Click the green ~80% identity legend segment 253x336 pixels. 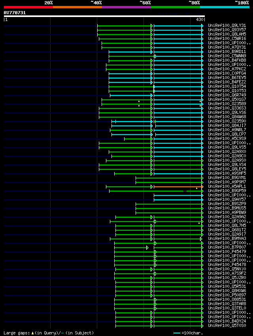tap(176, 7)
